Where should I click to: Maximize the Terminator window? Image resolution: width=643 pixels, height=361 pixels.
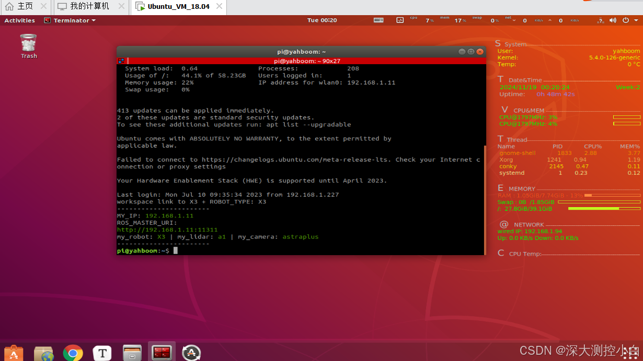[470, 52]
